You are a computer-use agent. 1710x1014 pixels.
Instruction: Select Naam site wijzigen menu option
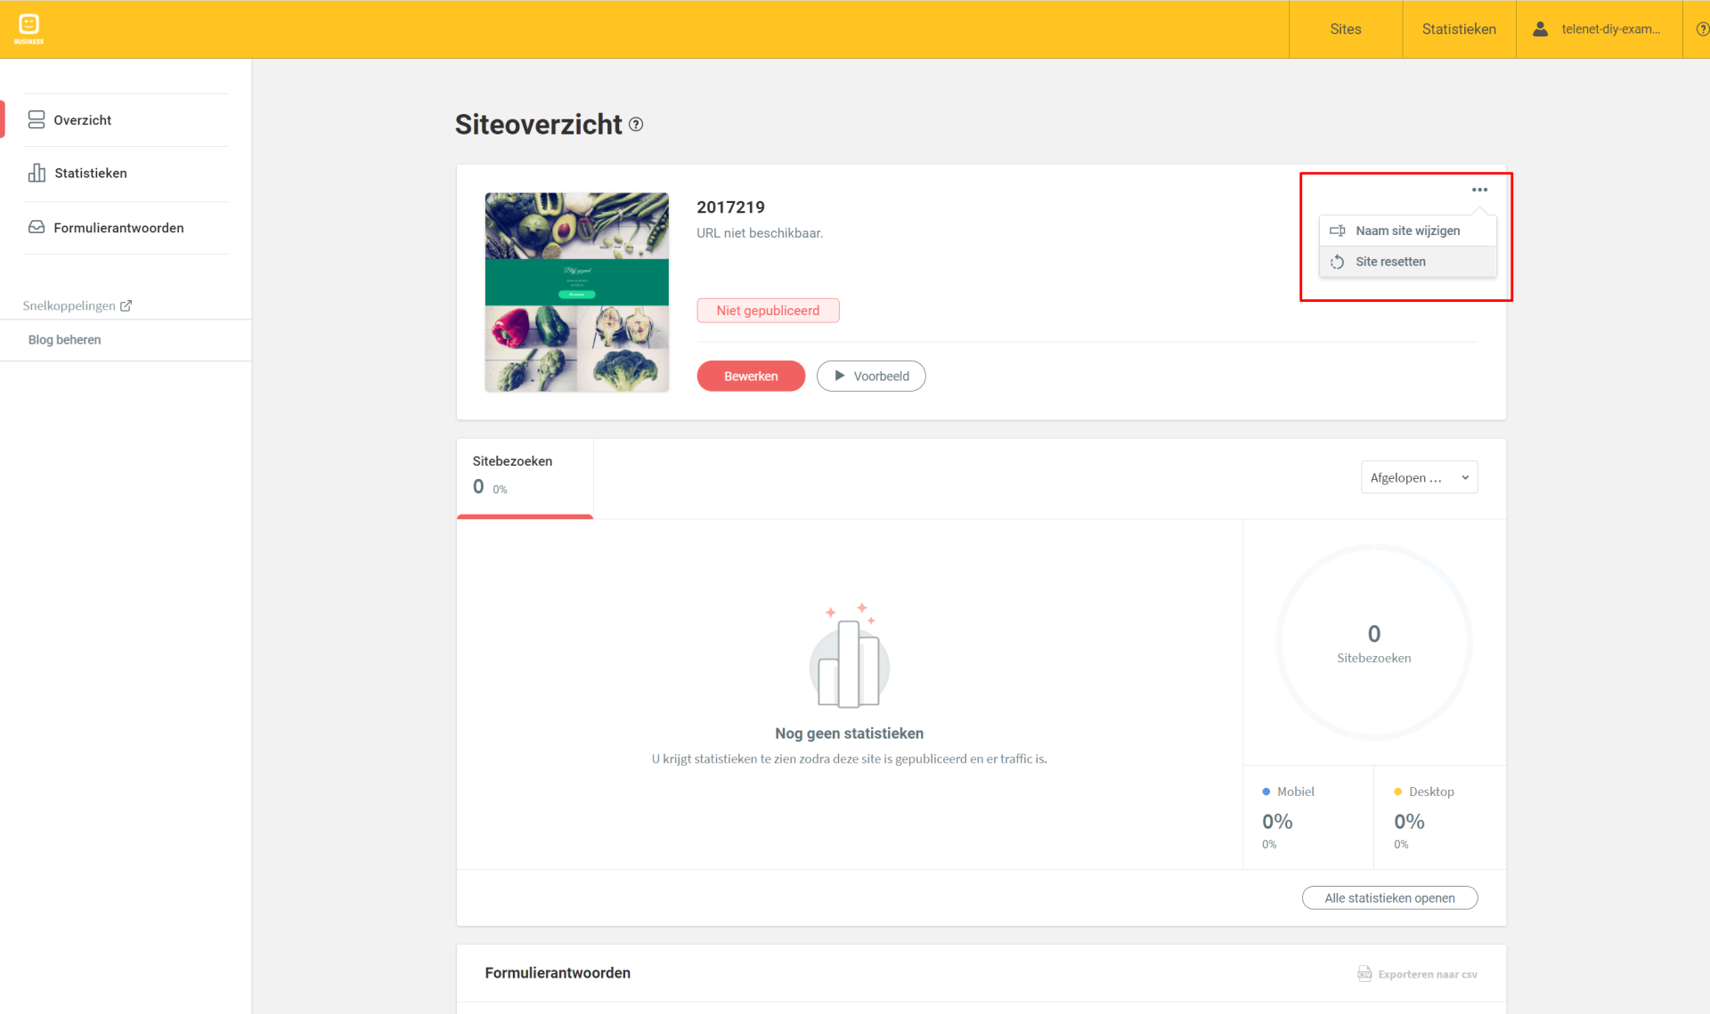tap(1407, 231)
